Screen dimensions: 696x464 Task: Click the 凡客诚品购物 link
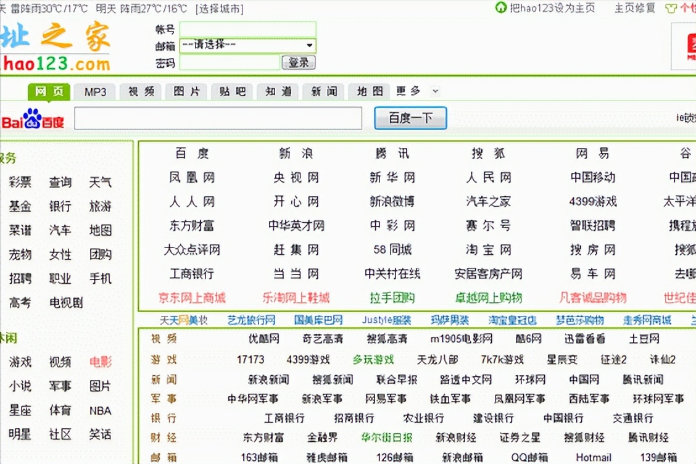(x=592, y=297)
